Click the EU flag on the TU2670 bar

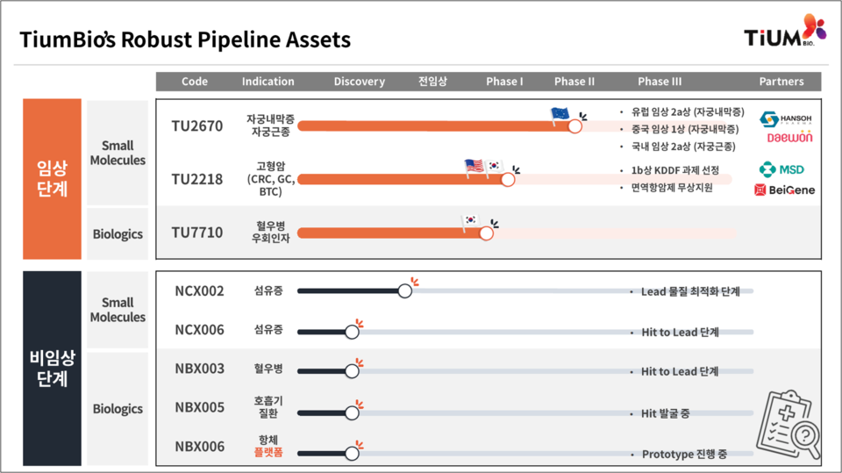[x=560, y=114]
